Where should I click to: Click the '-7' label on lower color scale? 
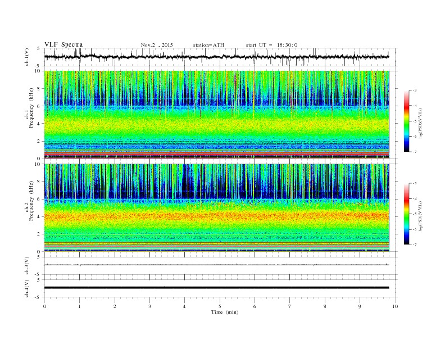pyautogui.click(x=414, y=245)
